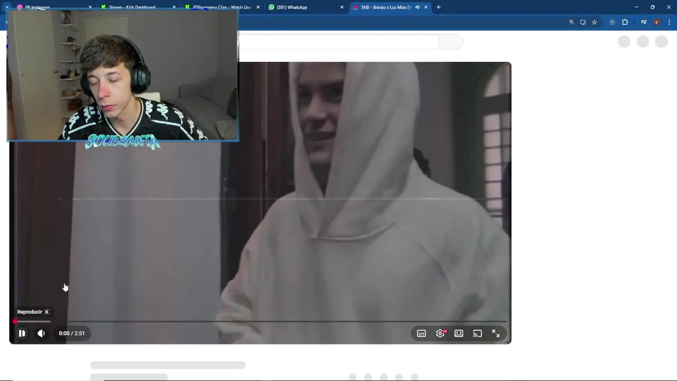Open a new browser tab

point(438,7)
